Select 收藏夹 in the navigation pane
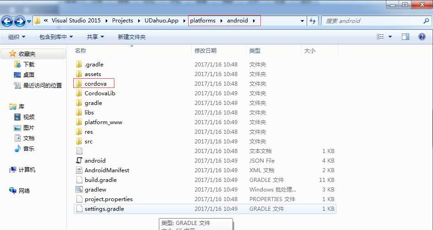This screenshot has height=230, width=433. pyautogui.click(x=27, y=54)
